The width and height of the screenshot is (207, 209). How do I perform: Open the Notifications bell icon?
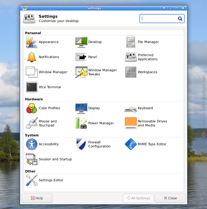tap(31, 57)
